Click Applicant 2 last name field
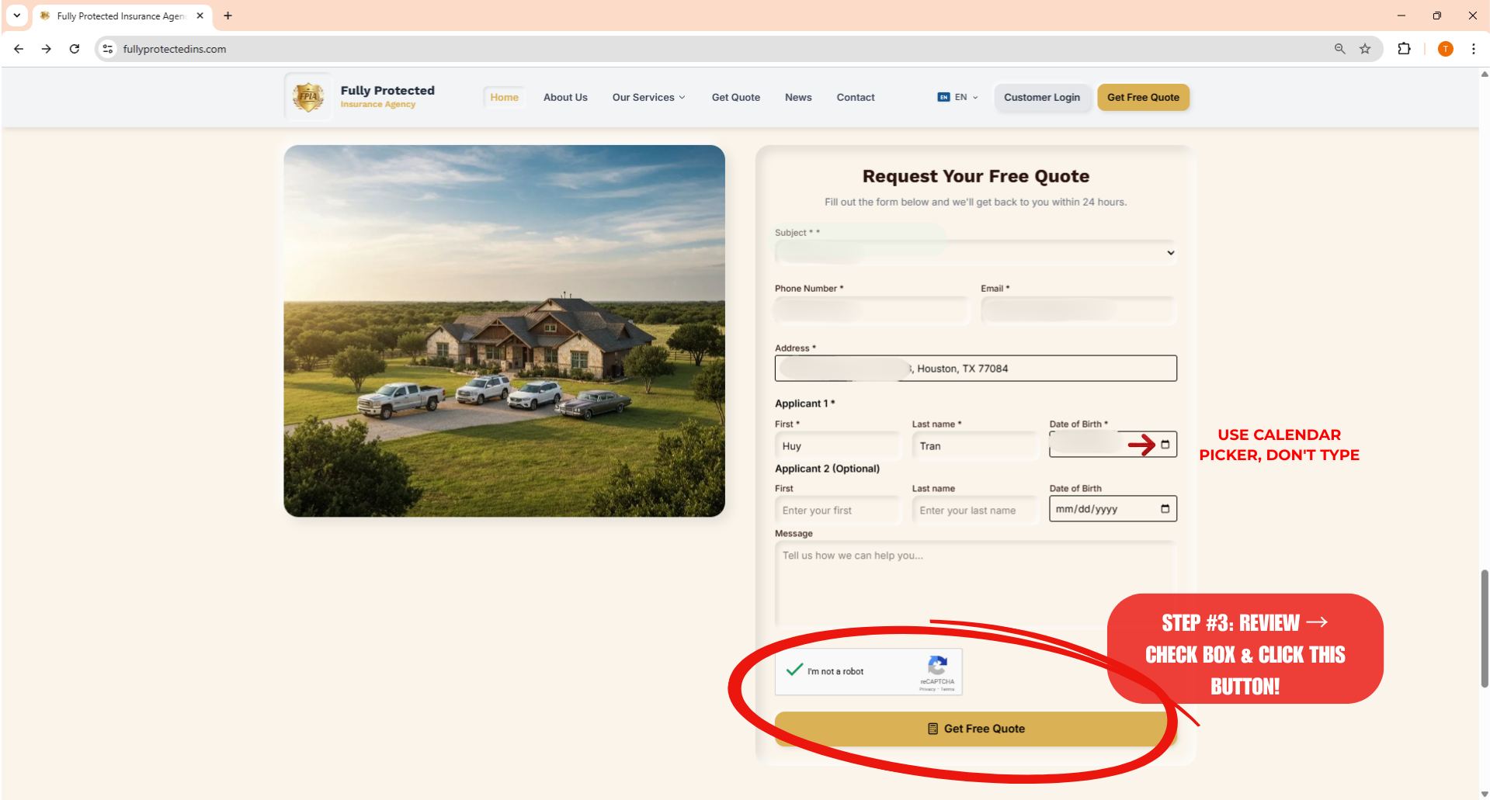Viewport: 1490px width, 800px height. pyautogui.click(x=974, y=511)
